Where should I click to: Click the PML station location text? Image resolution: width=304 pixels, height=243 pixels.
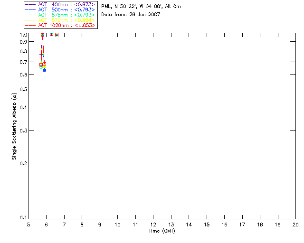pos(141,7)
